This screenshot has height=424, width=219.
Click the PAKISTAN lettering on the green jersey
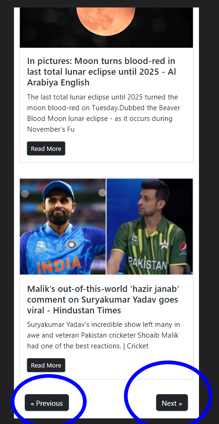coord(148,263)
